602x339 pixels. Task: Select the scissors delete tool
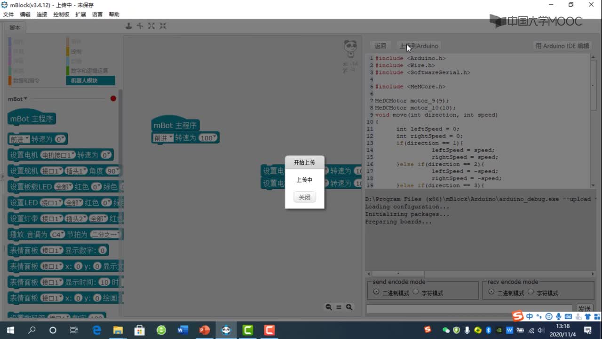click(140, 26)
